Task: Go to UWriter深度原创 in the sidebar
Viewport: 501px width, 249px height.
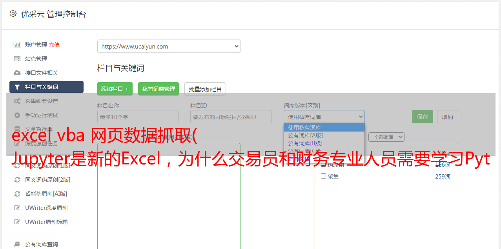Action: click(x=46, y=208)
